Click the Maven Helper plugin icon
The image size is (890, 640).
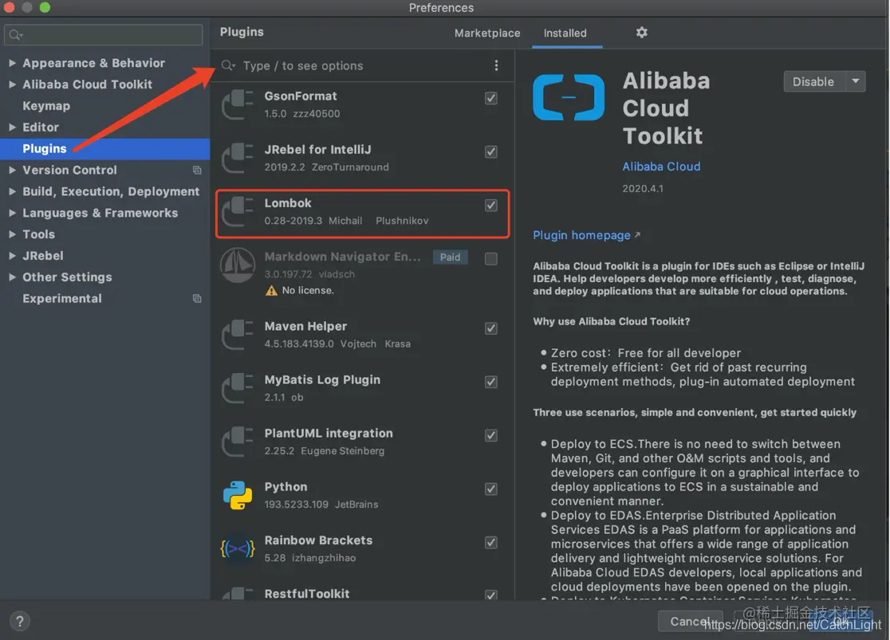pos(238,336)
